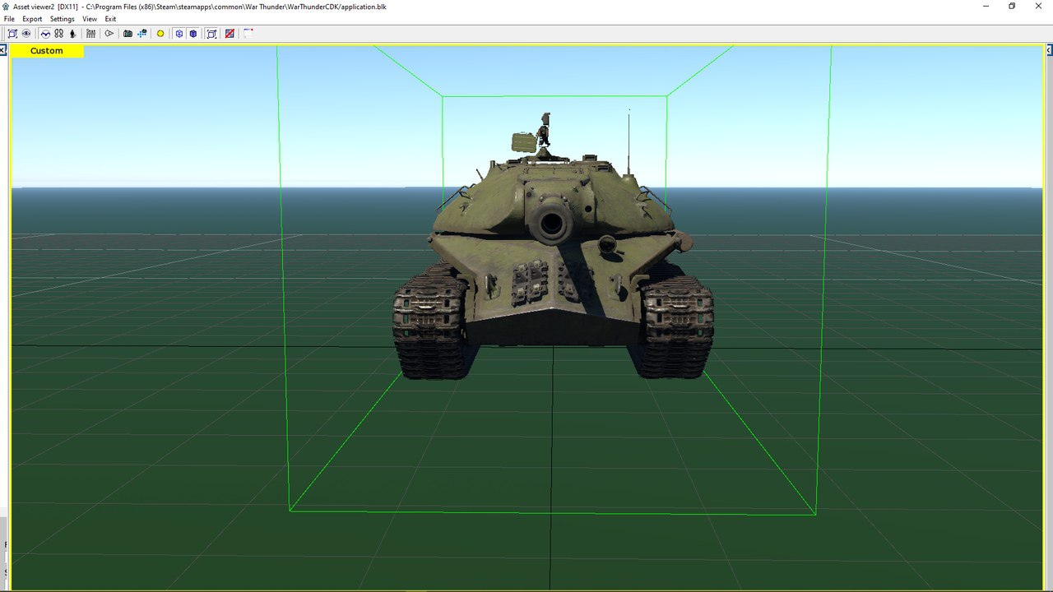Open the View menu
The width and height of the screenshot is (1053, 592).
[90, 19]
